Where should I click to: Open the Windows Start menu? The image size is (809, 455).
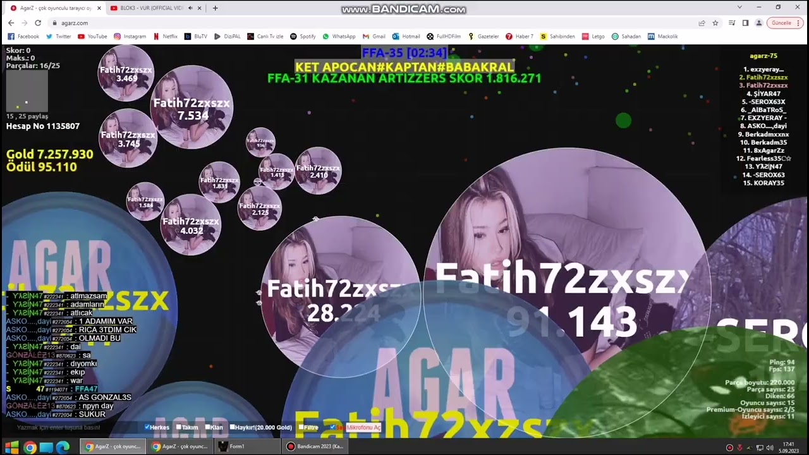11,447
